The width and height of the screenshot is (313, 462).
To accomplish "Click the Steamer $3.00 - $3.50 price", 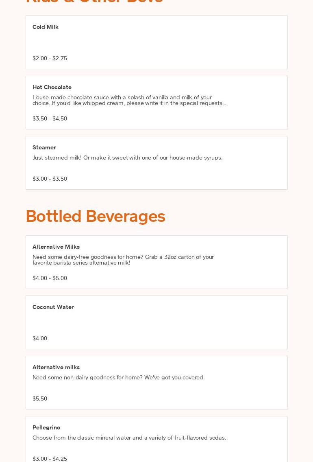I will (50, 179).
